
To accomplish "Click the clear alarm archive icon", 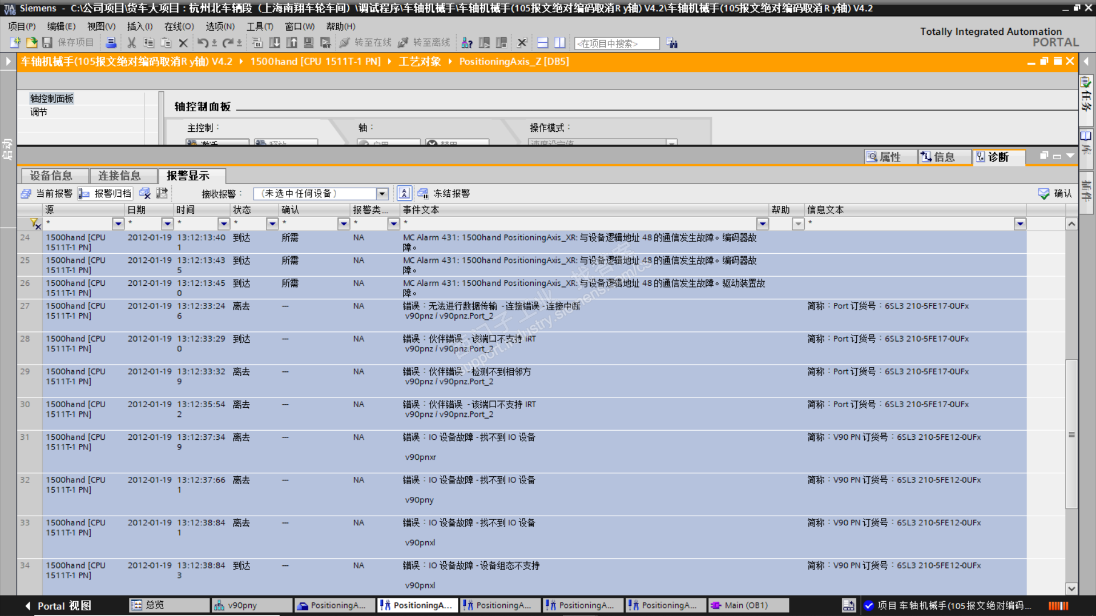I will (x=145, y=193).
